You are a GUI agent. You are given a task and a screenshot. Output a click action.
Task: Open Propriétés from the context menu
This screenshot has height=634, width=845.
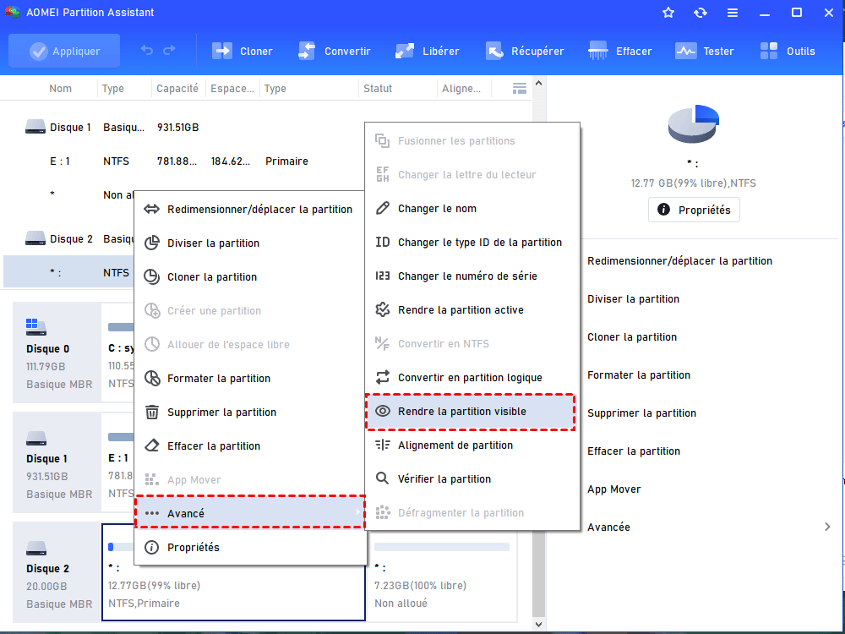(251, 548)
